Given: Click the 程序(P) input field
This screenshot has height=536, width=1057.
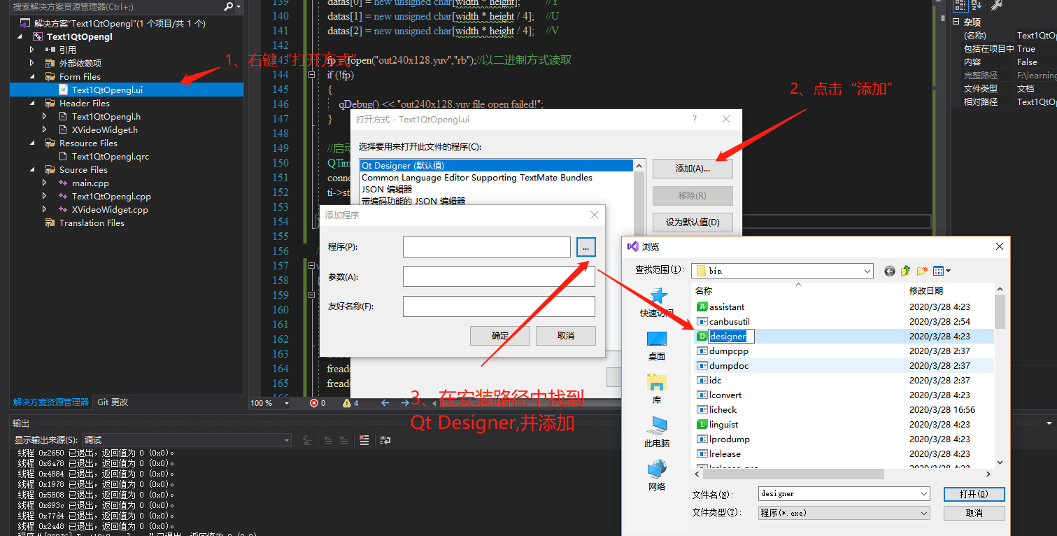Looking at the screenshot, I should tap(487, 247).
